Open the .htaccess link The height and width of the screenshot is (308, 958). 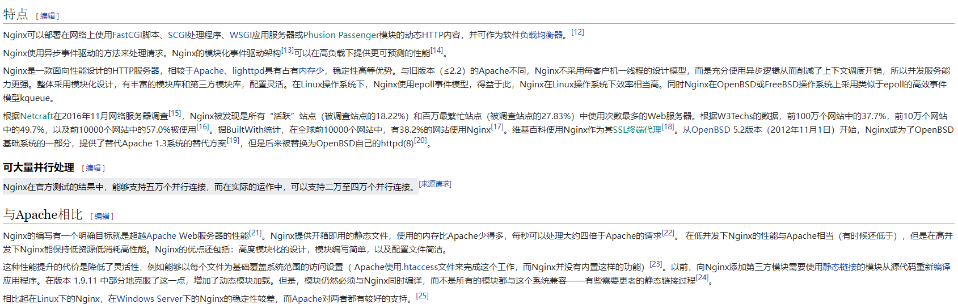tap(420, 267)
